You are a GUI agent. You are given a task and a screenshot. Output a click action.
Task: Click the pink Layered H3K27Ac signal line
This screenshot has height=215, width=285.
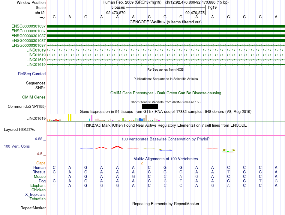[x=166, y=135]
